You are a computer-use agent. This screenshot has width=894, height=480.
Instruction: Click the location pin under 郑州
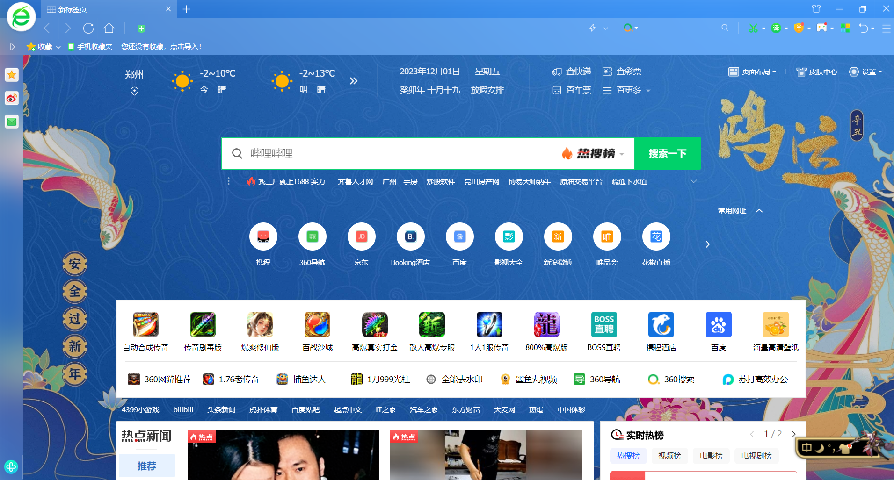pyautogui.click(x=134, y=91)
